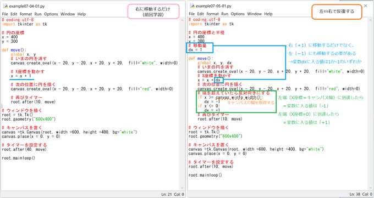Open Format menu in example07-05-01.py window

coord(212,14)
